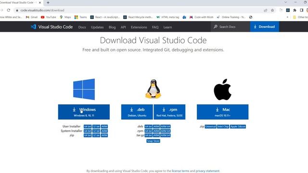Select Linux .rpm ARM 64 link
The height and width of the screenshot is (173, 308).
coord(166,131)
